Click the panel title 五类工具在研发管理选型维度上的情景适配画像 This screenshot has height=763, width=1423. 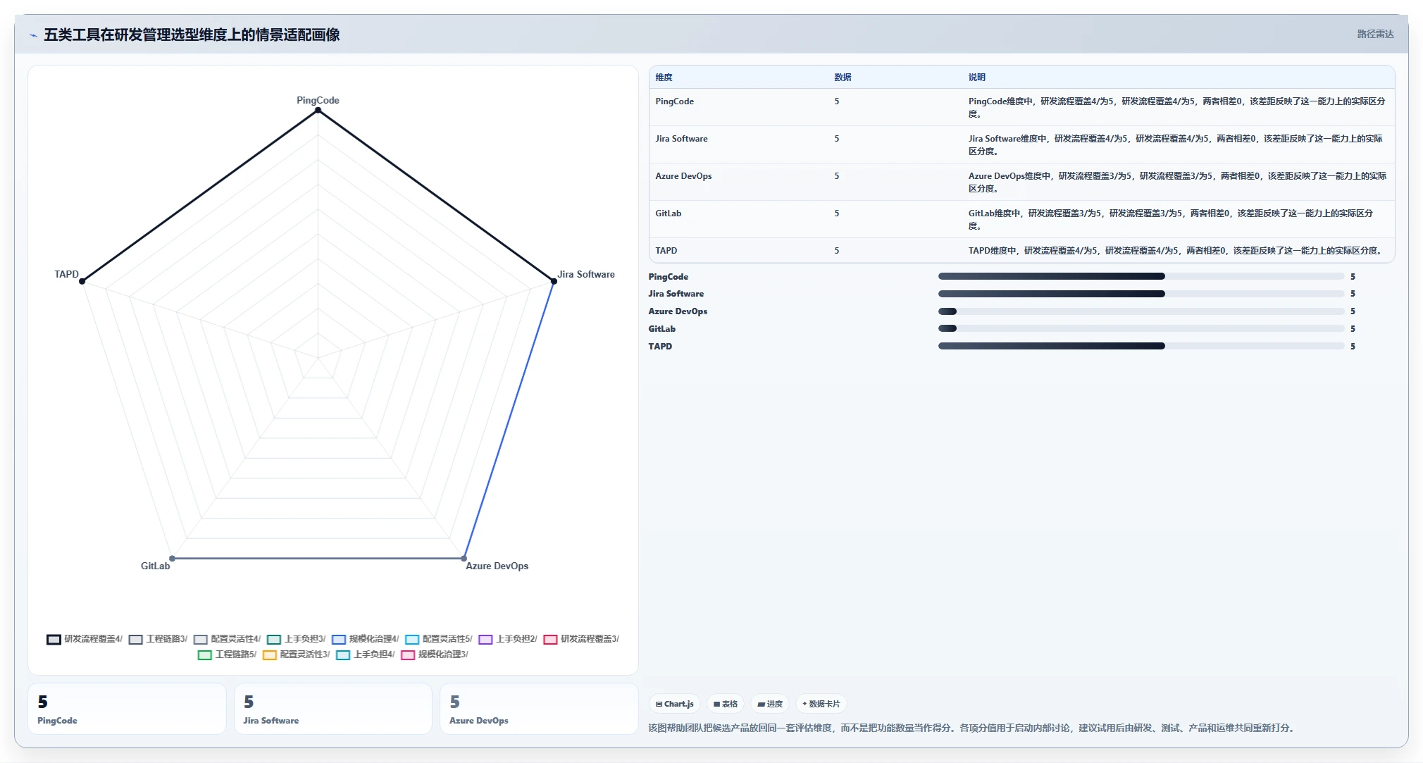click(x=192, y=35)
